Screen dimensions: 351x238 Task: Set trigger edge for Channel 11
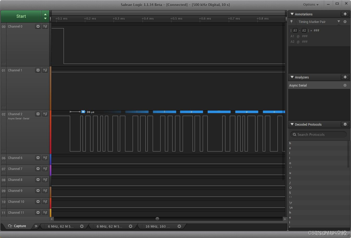tap(45, 212)
